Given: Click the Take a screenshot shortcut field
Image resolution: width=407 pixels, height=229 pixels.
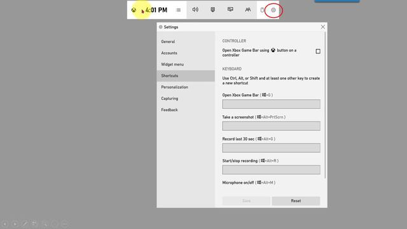Looking at the screenshot, I should click(x=272, y=126).
